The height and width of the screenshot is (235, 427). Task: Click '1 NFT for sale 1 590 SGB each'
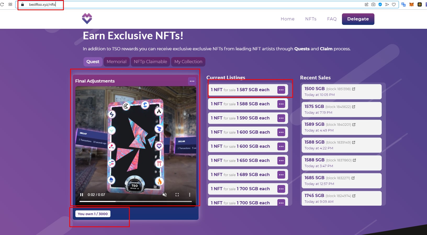[240, 118]
